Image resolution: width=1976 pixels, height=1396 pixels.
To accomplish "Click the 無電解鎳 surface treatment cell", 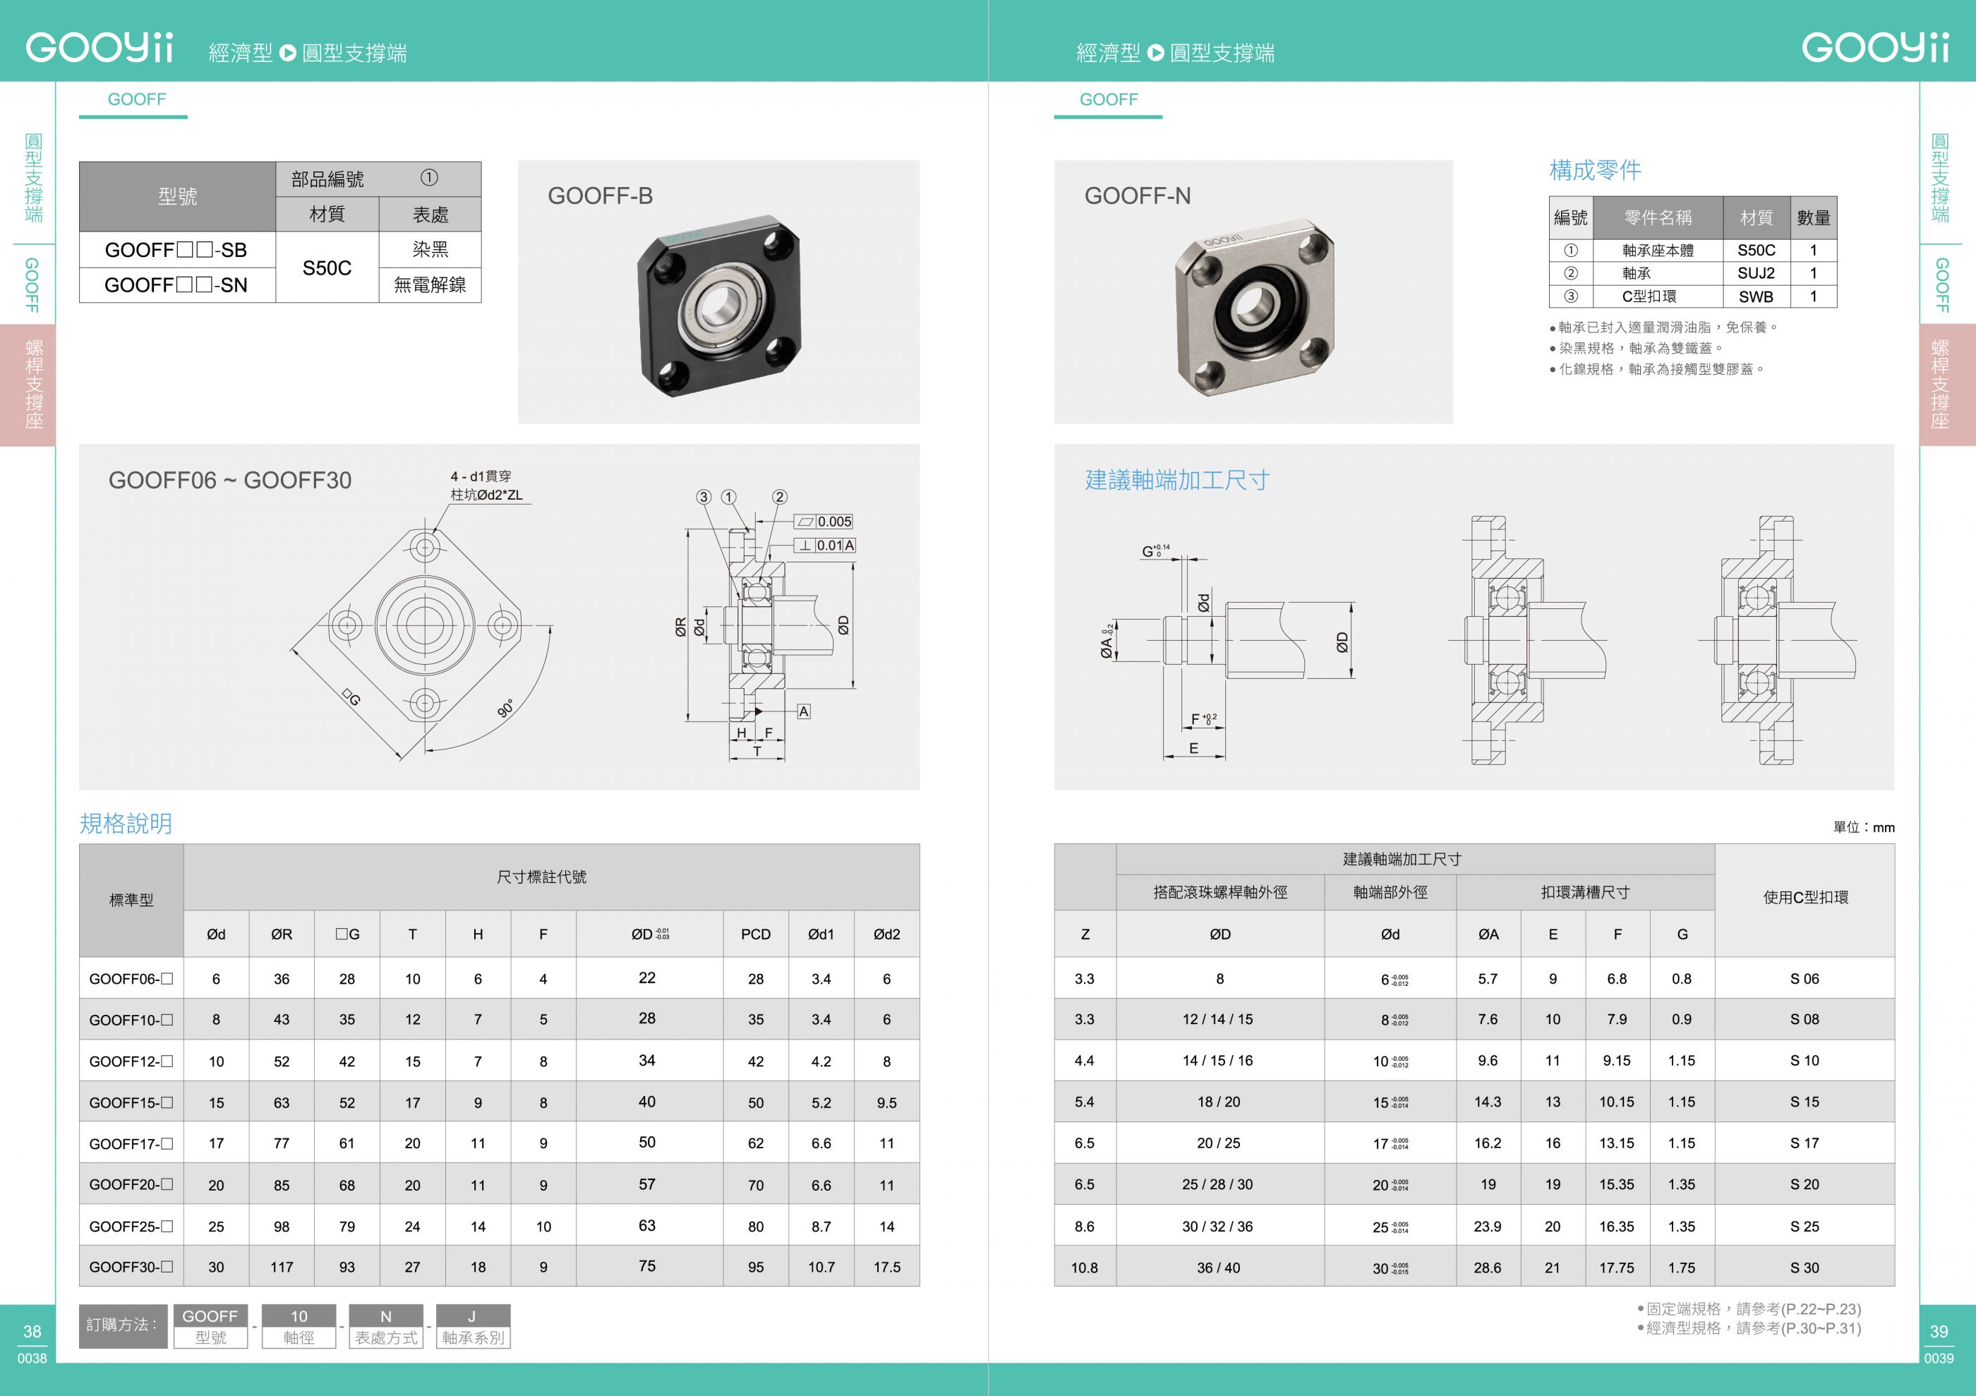I will point(430,285).
